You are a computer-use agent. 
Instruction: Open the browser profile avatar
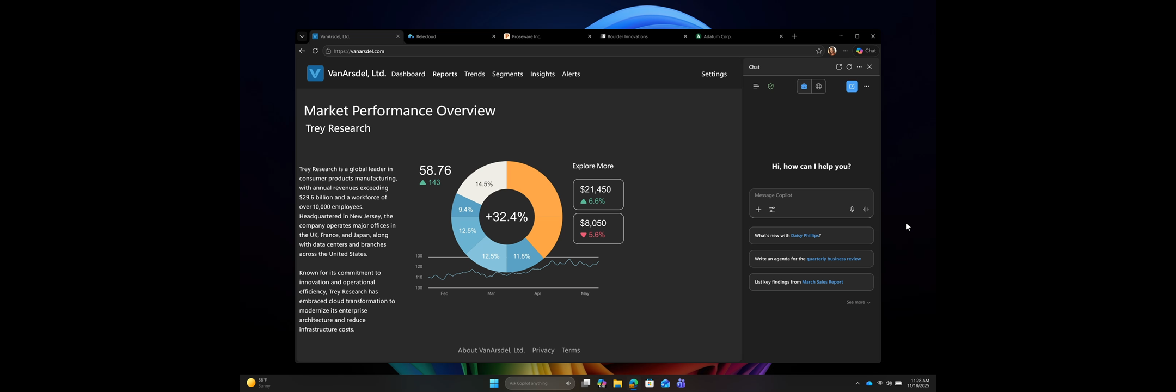point(832,51)
